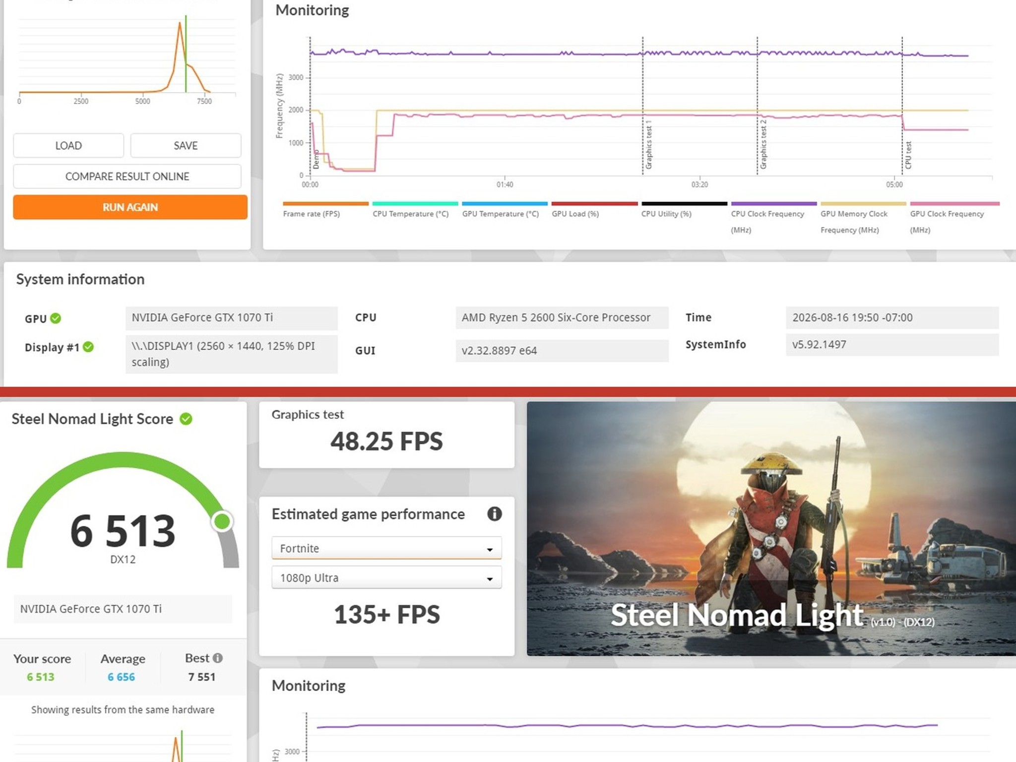Open the Fortnite game dropdown
Screen dimensions: 1016x762
[x=386, y=548]
